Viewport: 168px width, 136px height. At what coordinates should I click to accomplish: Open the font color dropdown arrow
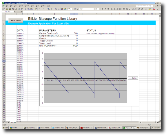[x=156, y=9]
